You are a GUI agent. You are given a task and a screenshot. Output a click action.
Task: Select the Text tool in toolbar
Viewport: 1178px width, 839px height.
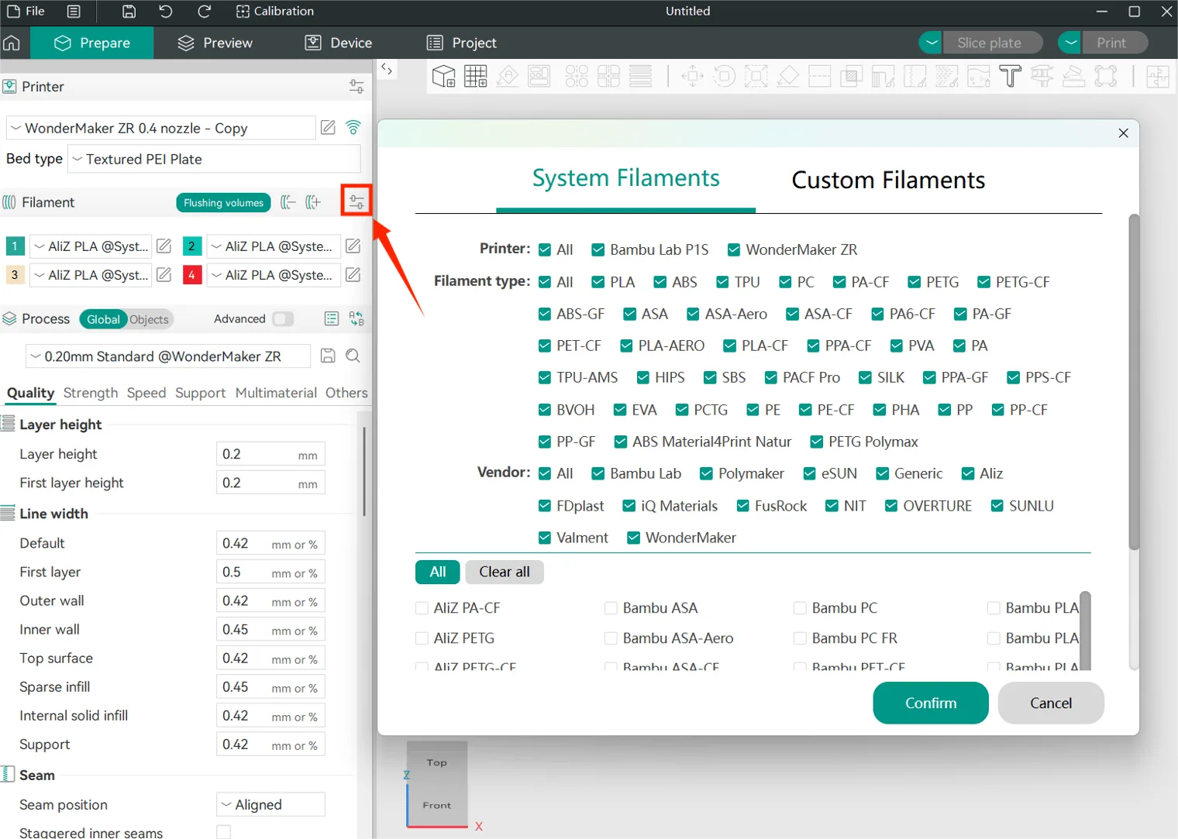[x=1010, y=76]
